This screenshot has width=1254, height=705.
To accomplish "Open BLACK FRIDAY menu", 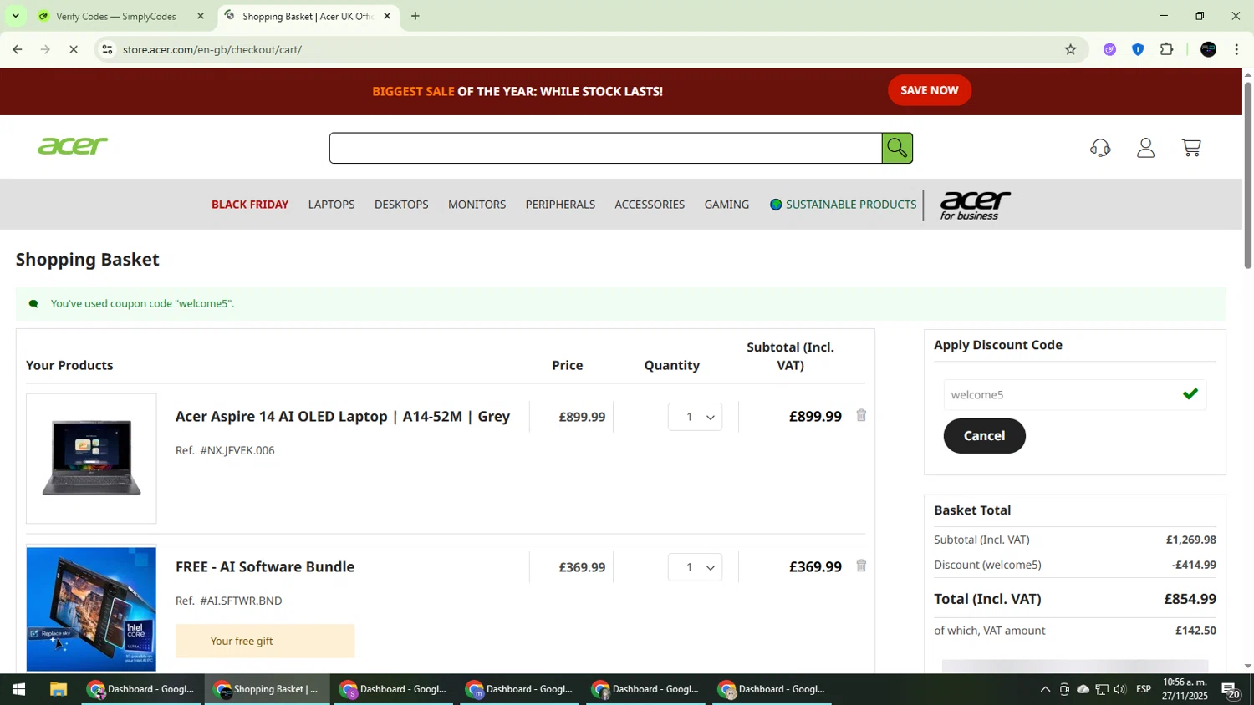I will coord(250,205).
